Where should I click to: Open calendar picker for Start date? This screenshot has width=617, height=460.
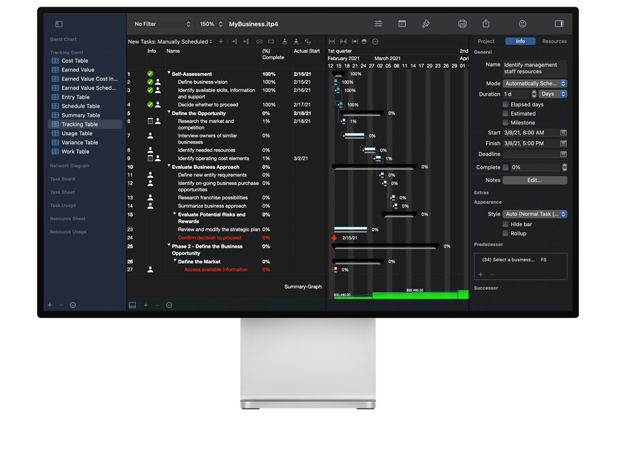[564, 132]
